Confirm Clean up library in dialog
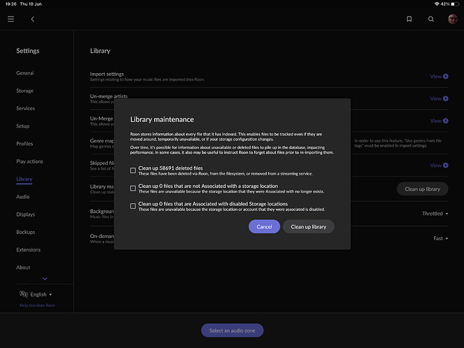464x348 pixels. 309,226
